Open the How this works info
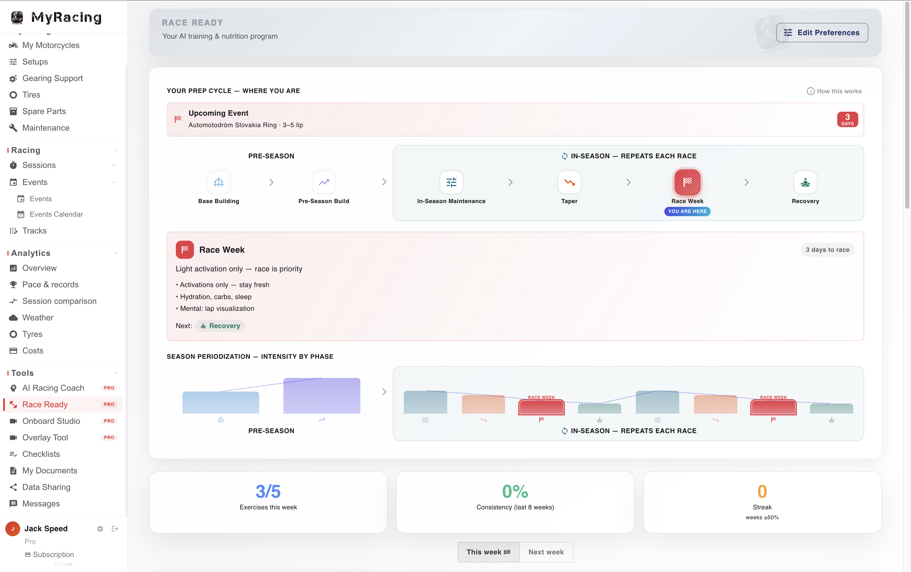This screenshot has height=572, width=911. pyautogui.click(x=834, y=91)
